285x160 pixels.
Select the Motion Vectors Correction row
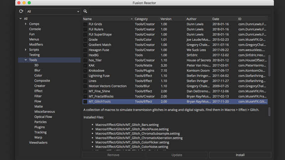175,86
